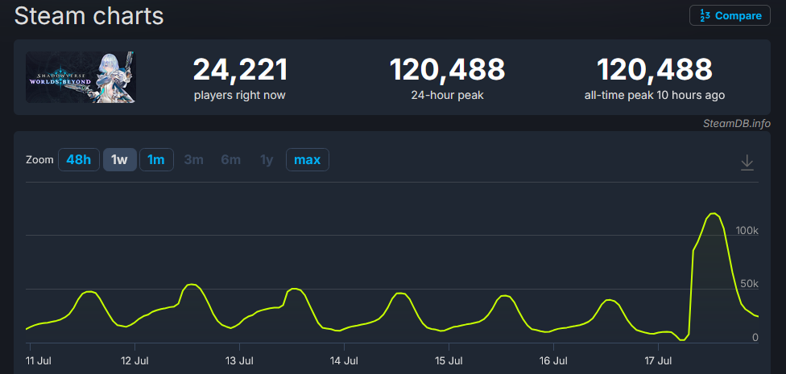Click the 17 Jul axis label
Image resolution: width=786 pixels, height=374 pixels.
click(x=660, y=360)
